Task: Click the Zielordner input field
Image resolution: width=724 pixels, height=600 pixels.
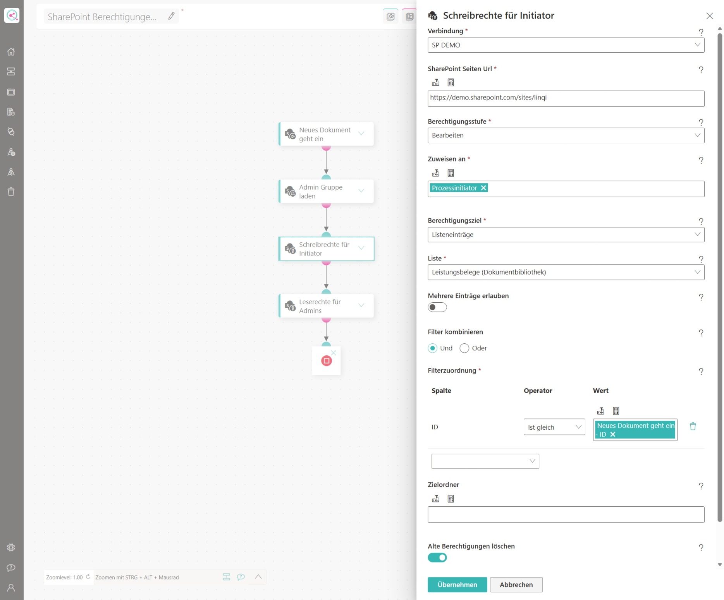Action: tap(566, 514)
